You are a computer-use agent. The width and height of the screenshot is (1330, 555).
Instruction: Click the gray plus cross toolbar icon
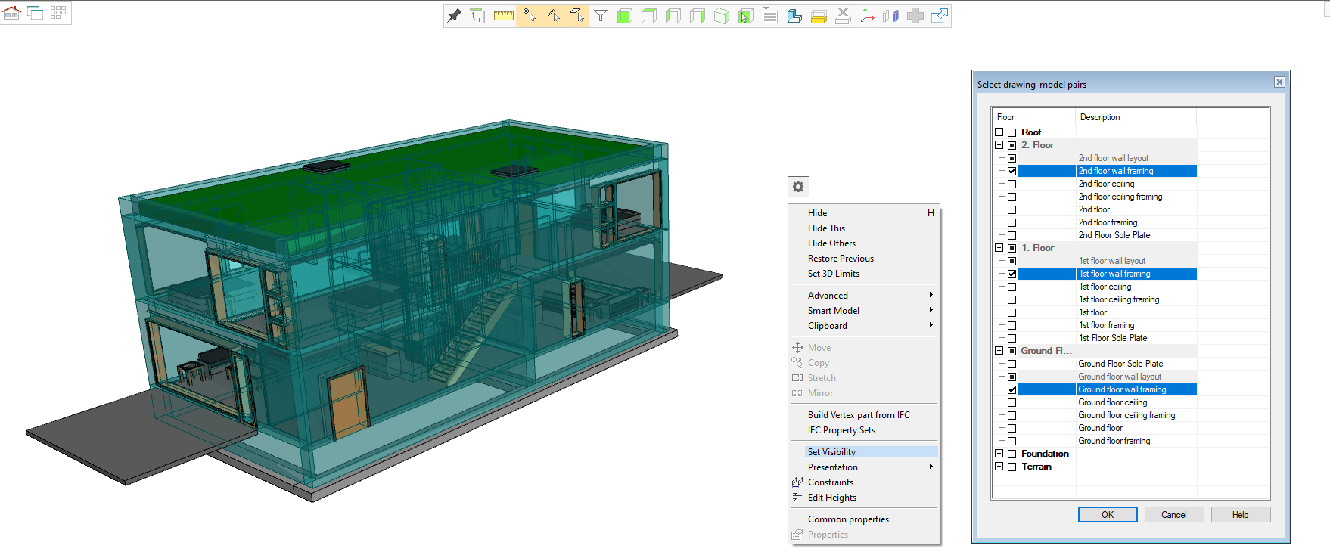pyautogui.click(x=915, y=16)
